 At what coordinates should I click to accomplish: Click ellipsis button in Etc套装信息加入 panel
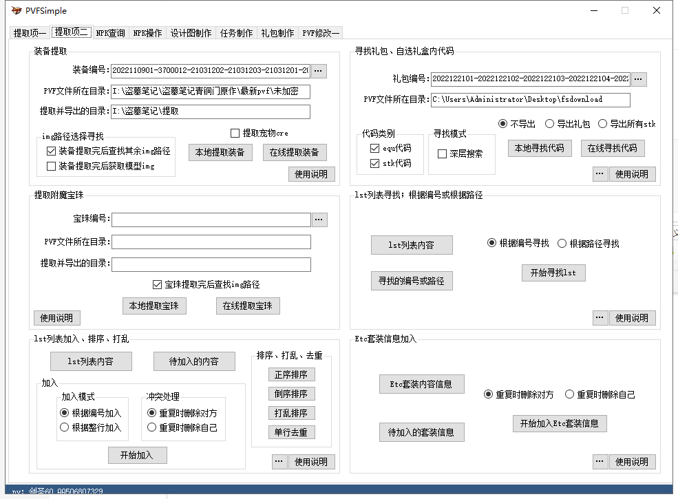[x=600, y=461]
